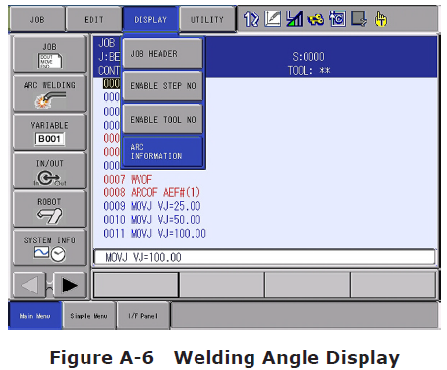The image size is (447, 370).
Task: Click the speed bars status icon
Action: point(294,19)
